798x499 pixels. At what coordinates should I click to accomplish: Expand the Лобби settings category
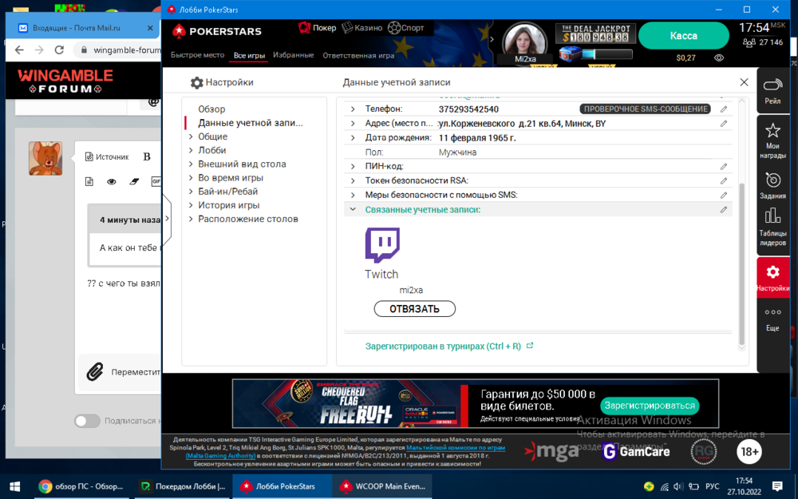[x=191, y=150]
